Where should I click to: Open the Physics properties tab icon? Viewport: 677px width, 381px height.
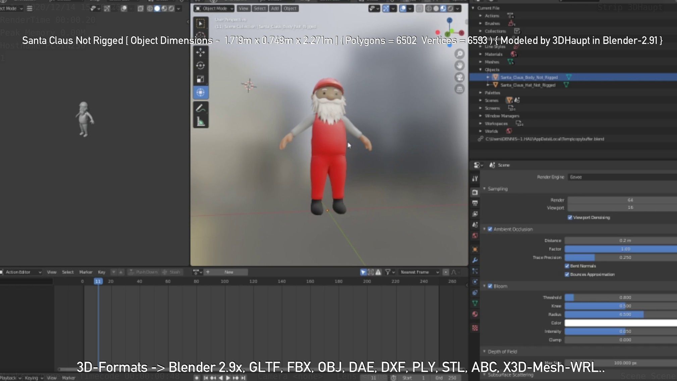(x=475, y=282)
